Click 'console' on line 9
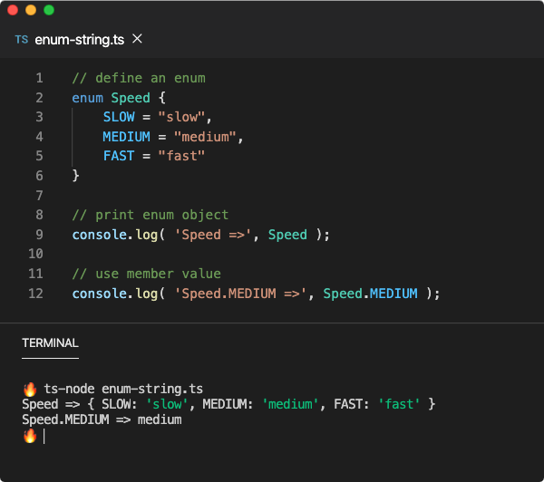Screen dimensions: 544x482 click(x=99, y=235)
